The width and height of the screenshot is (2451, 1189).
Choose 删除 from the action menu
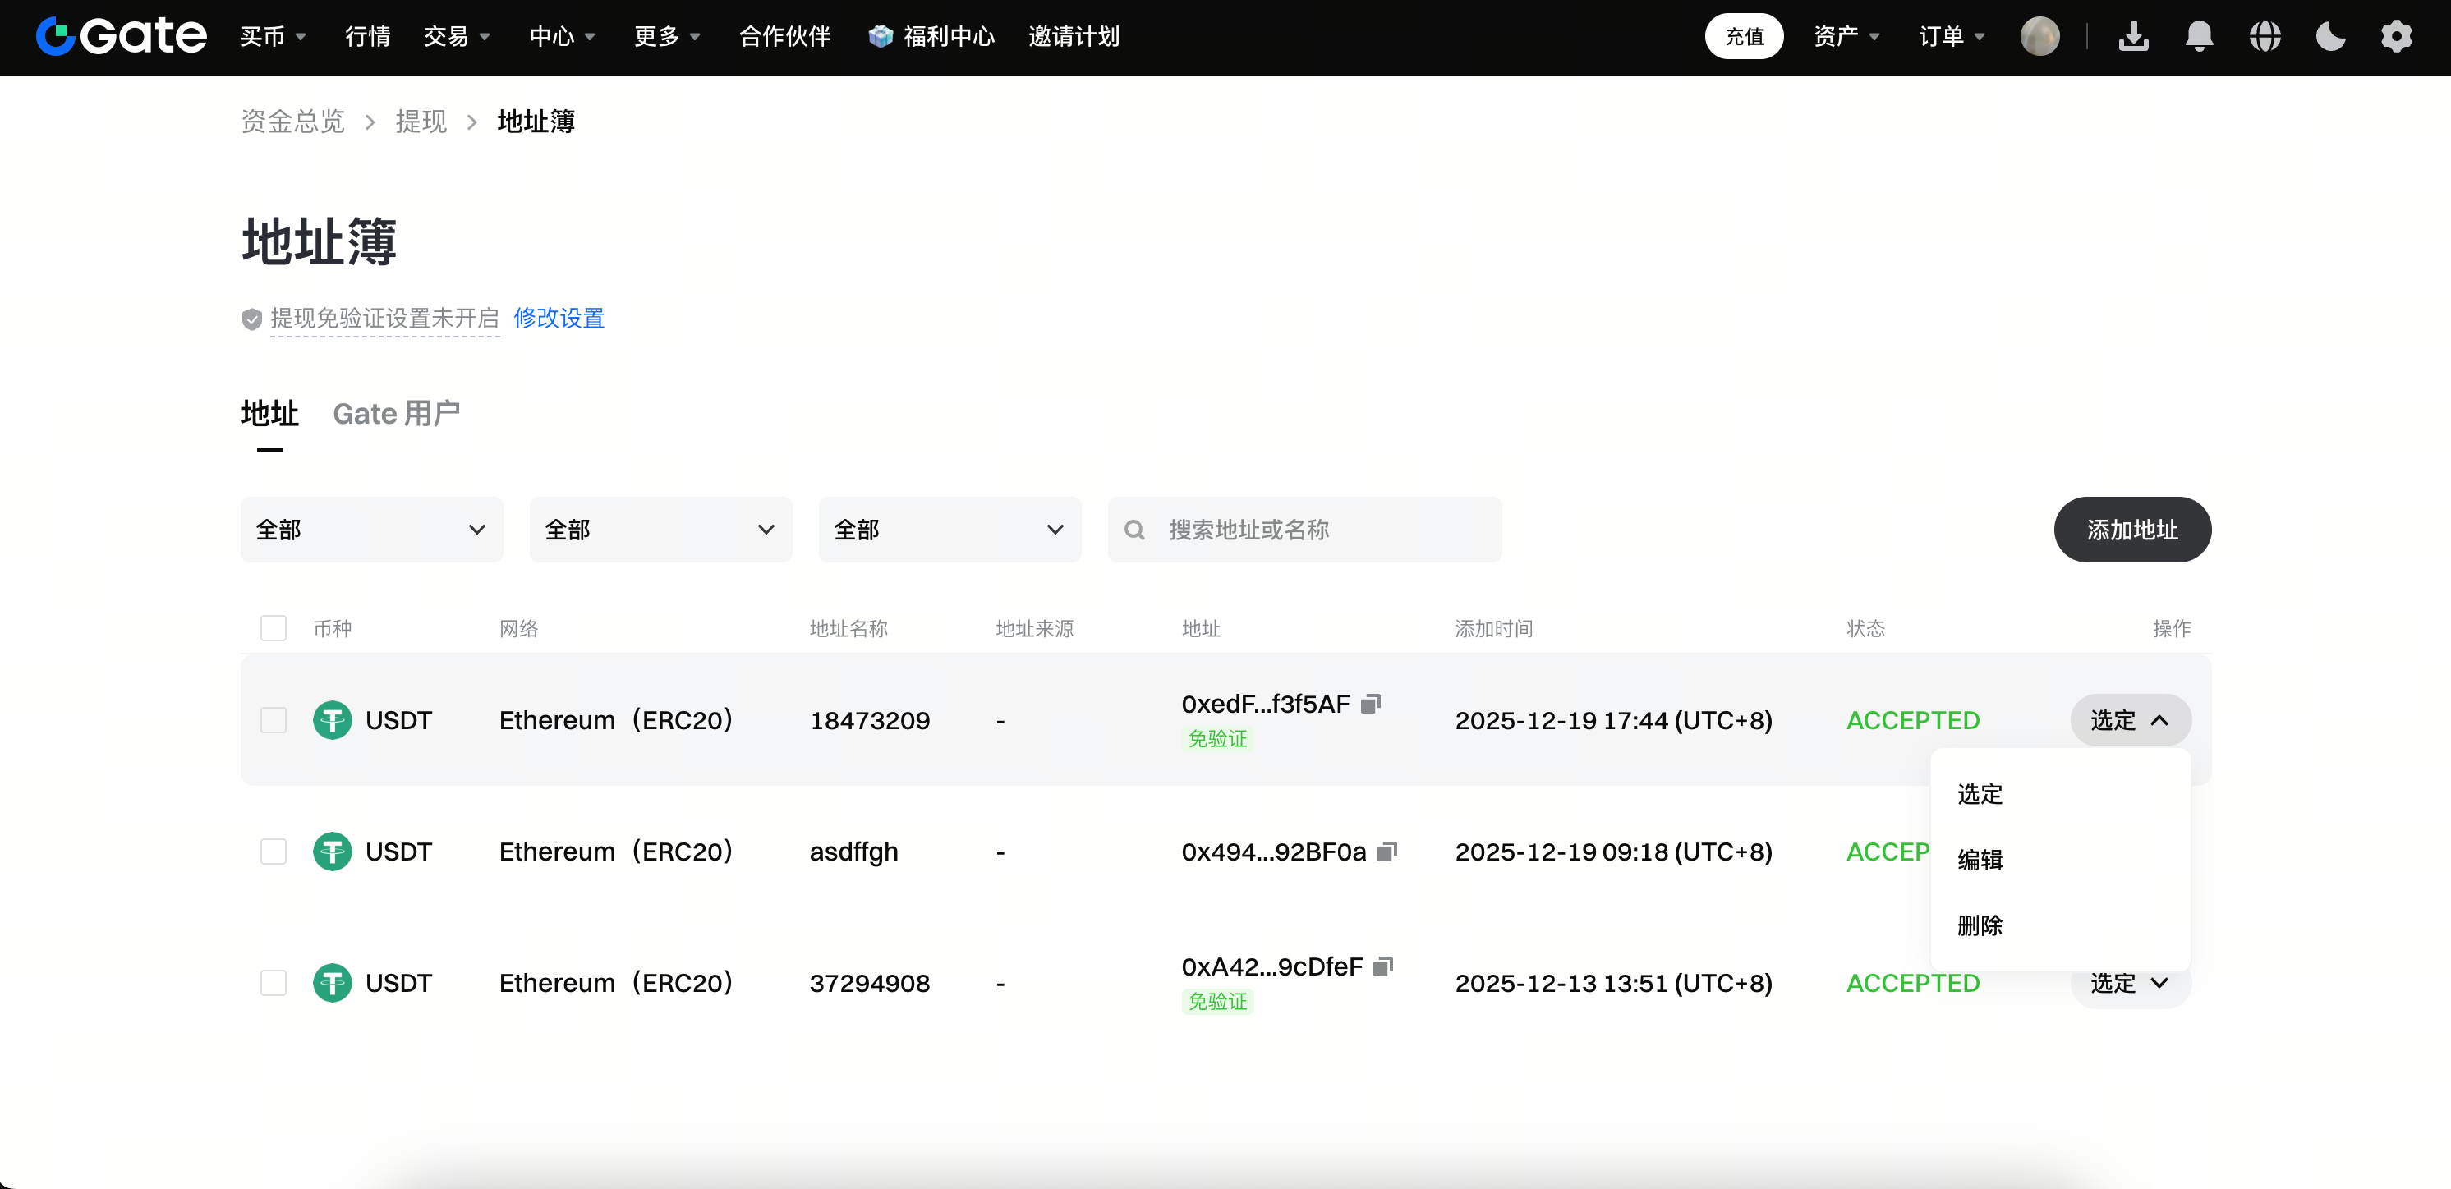point(1980,925)
